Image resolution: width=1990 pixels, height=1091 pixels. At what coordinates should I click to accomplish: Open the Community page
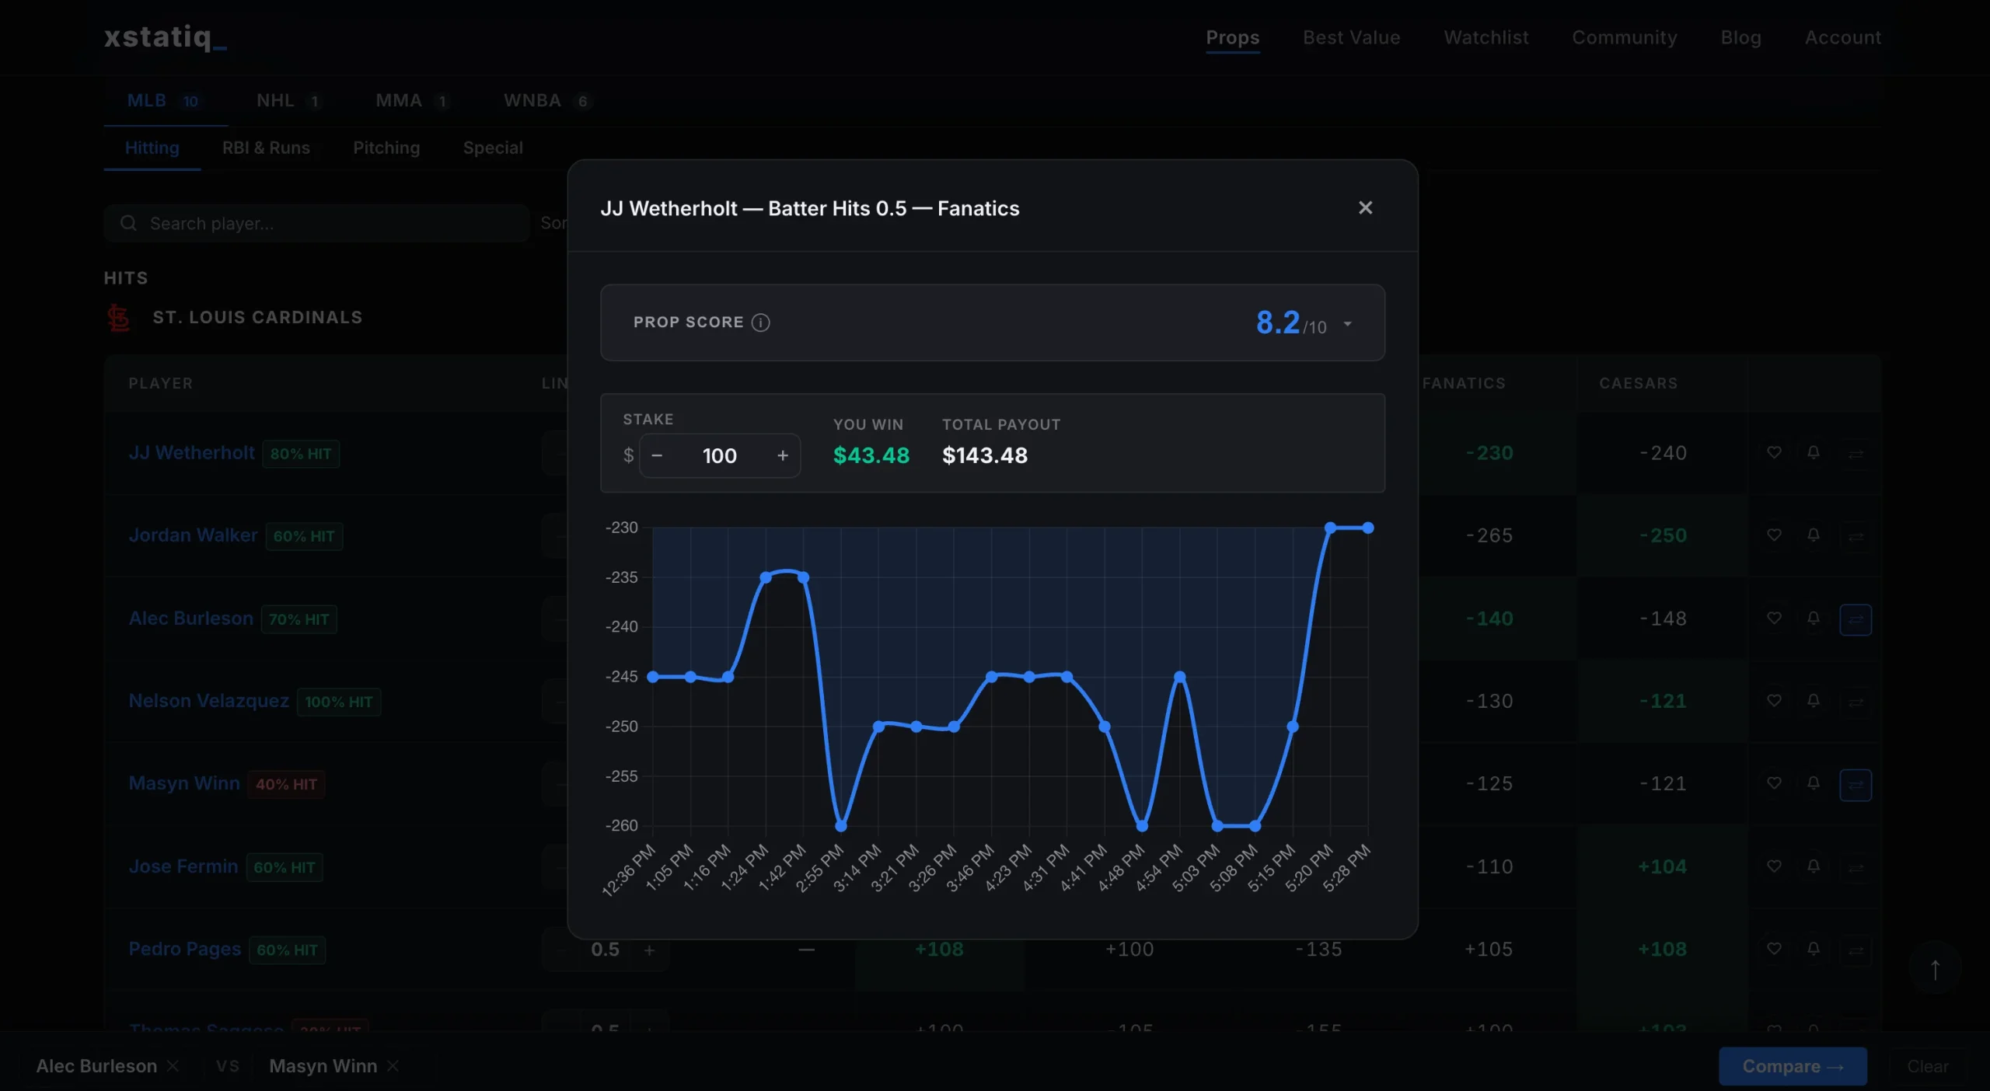[x=1624, y=37]
